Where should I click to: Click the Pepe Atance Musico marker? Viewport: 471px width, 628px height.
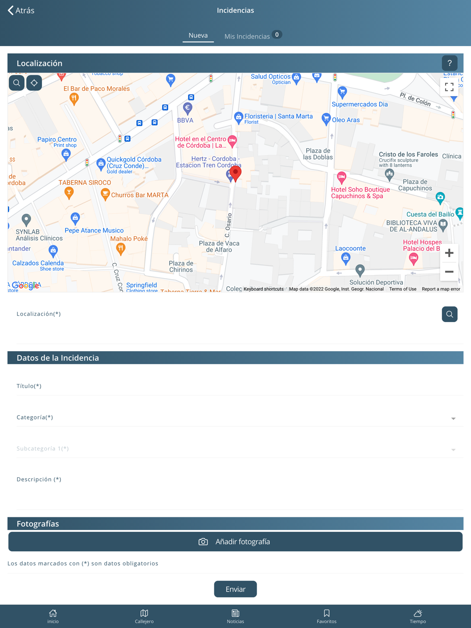(x=75, y=218)
